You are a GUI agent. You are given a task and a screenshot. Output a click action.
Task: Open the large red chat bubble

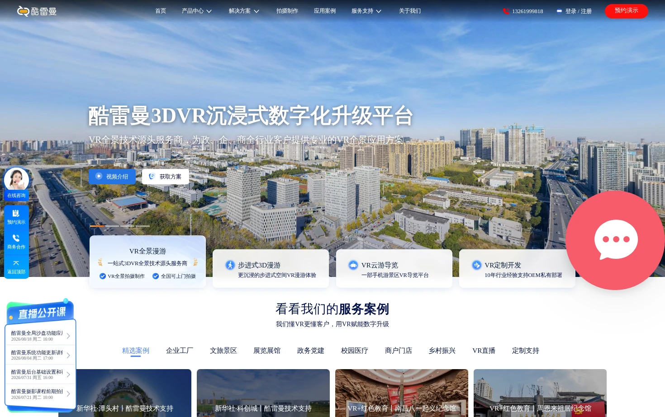615,240
